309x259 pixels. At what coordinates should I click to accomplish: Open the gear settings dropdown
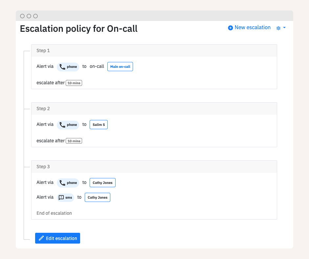(x=281, y=28)
